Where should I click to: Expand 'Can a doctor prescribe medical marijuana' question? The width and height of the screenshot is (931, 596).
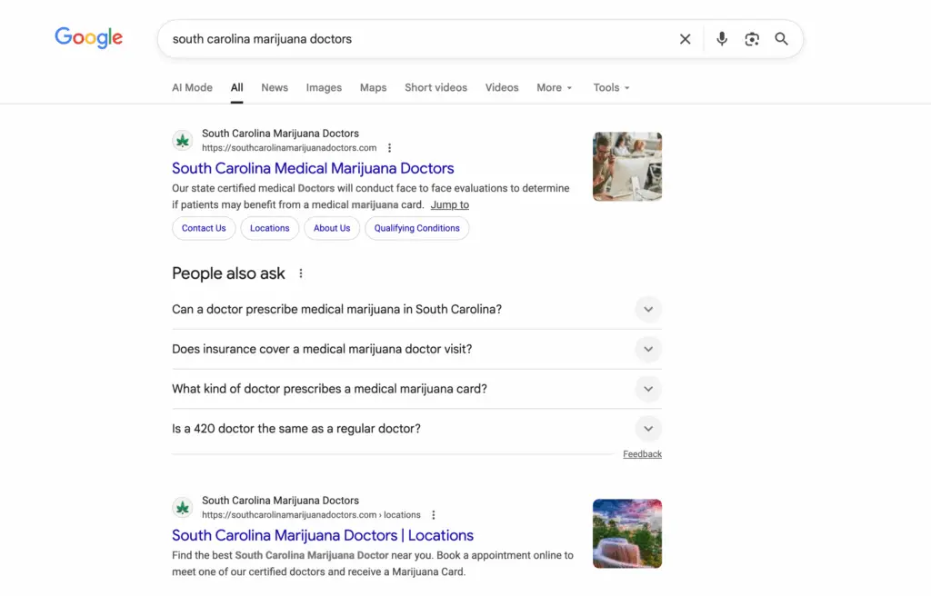(647, 309)
